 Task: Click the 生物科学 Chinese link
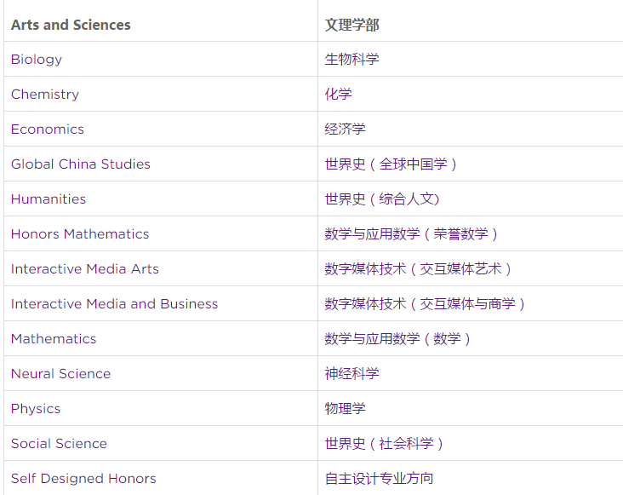352,60
